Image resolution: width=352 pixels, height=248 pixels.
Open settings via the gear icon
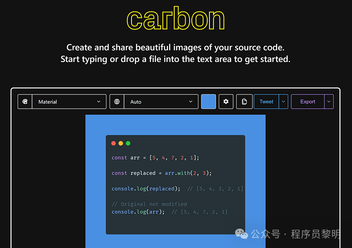pos(226,102)
